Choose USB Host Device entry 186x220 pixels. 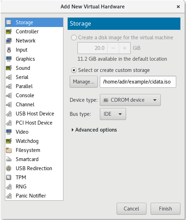pos(34,113)
